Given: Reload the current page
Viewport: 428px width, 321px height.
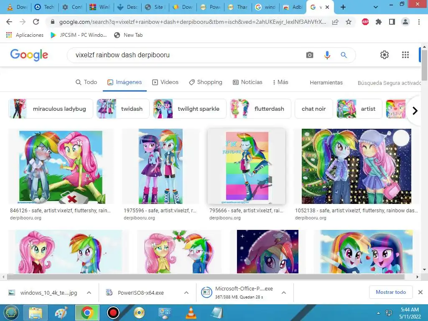Looking at the screenshot, I should pos(36,22).
